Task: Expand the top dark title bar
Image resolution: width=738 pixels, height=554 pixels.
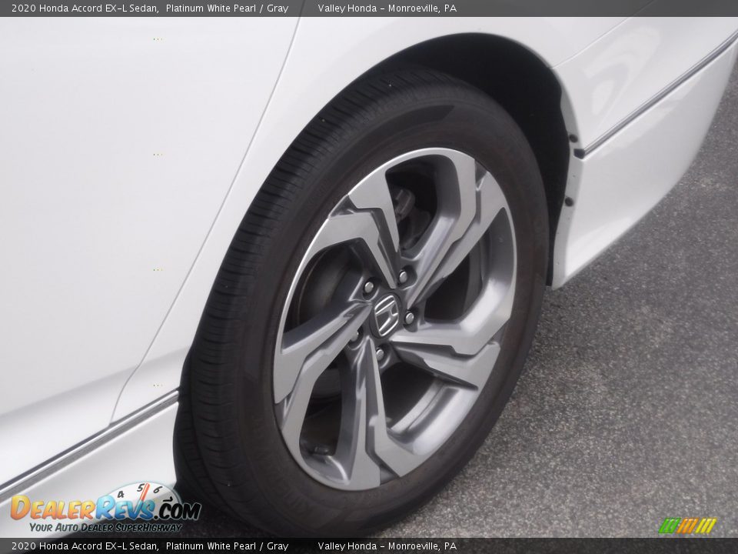Action: pyautogui.click(x=369, y=8)
